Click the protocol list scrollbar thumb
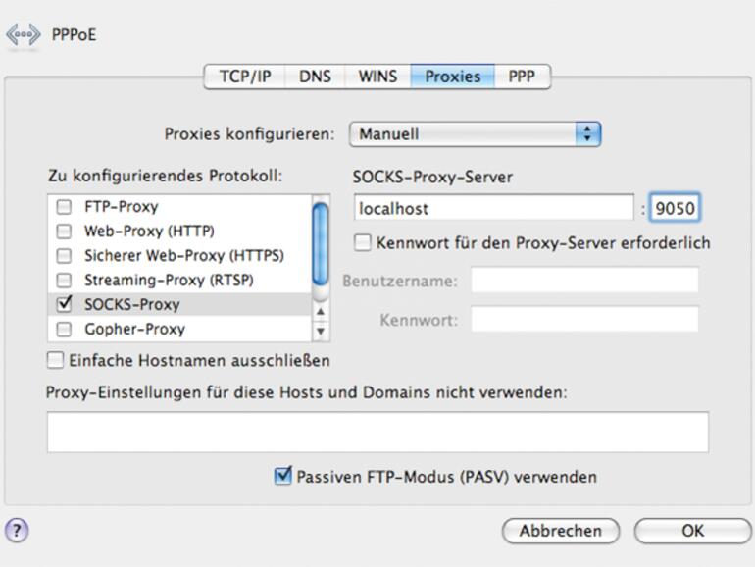This screenshot has height=567, width=755. 321,240
